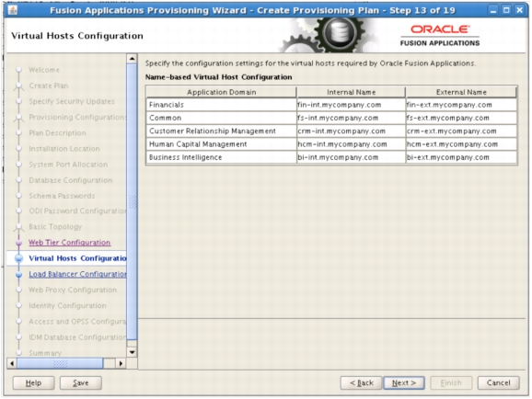
Task: Click the Database Configuration step
Action: pos(71,180)
